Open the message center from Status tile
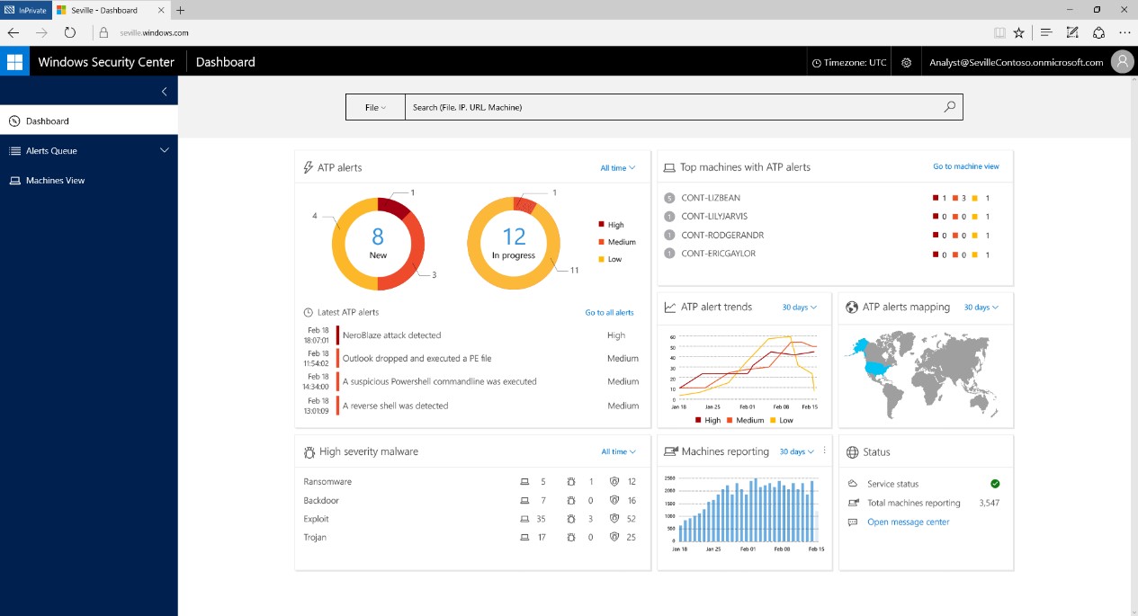This screenshot has height=616, width=1138. (x=909, y=522)
